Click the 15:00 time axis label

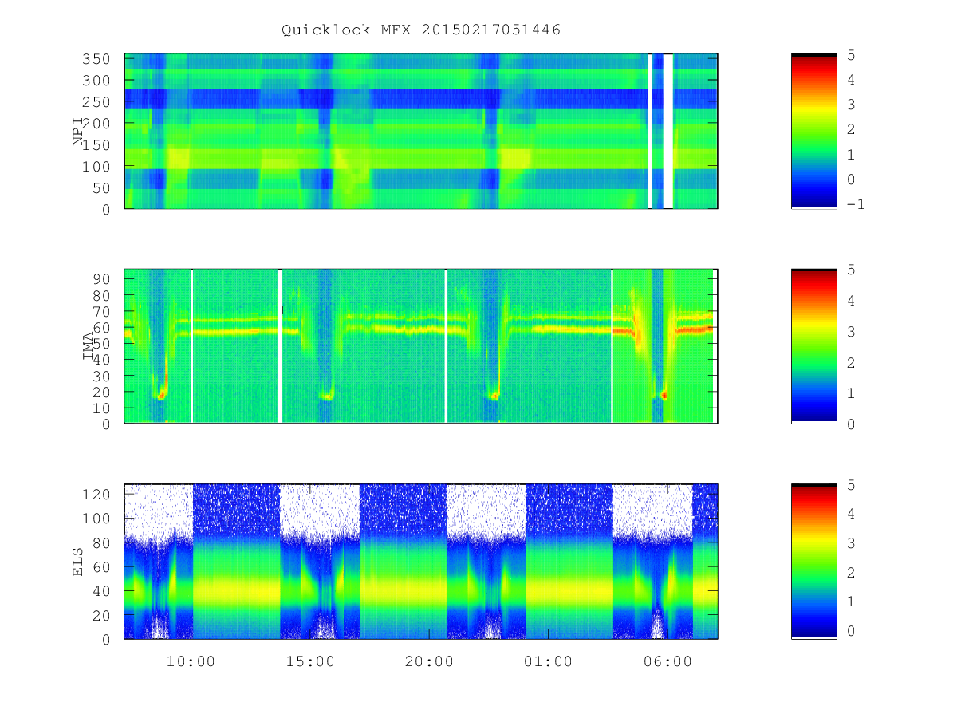tap(310, 661)
